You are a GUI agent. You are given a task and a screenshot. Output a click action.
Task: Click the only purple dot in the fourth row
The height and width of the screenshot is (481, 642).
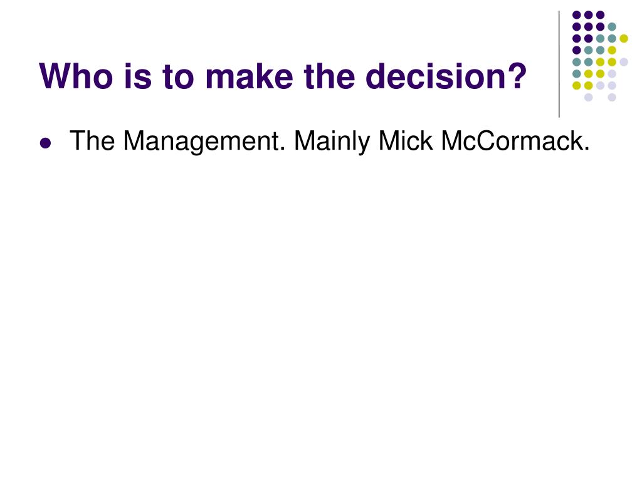tap(577, 50)
